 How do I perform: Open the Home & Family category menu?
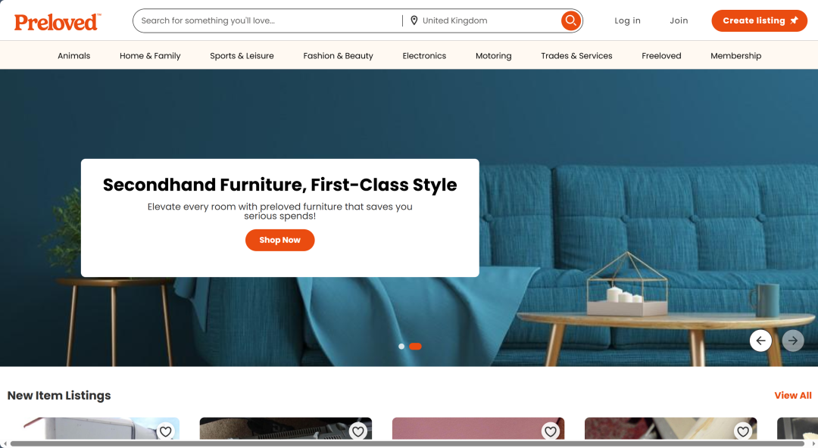click(150, 56)
